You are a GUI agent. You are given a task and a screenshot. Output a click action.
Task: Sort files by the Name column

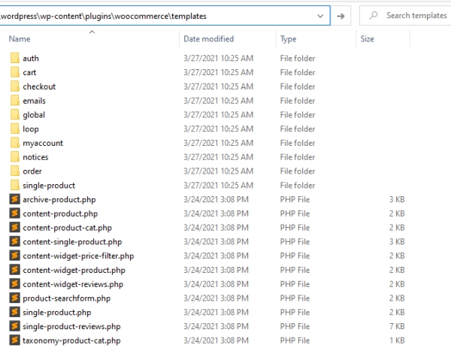tap(20, 39)
